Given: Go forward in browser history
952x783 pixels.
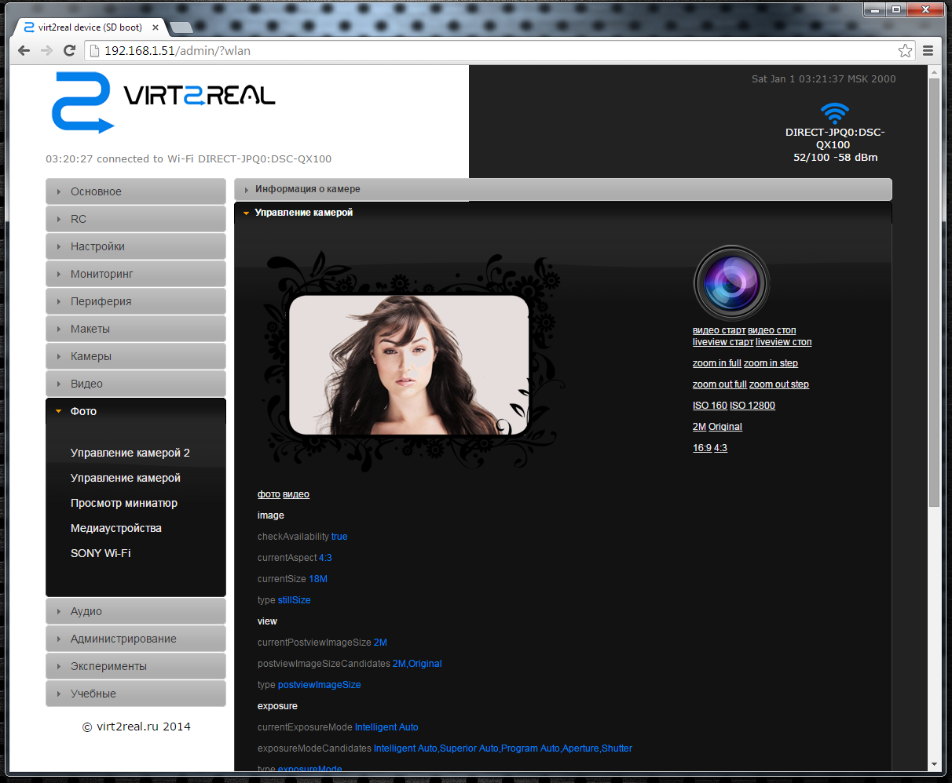Looking at the screenshot, I should pos(47,50).
